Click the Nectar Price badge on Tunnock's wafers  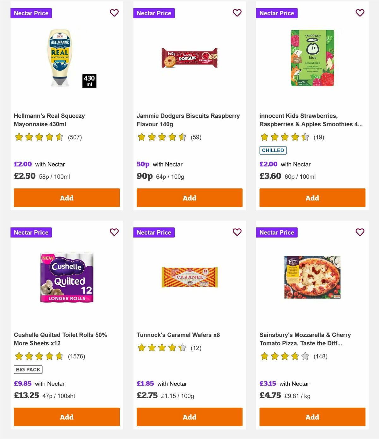pyautogui.click(x=154, y=232)
